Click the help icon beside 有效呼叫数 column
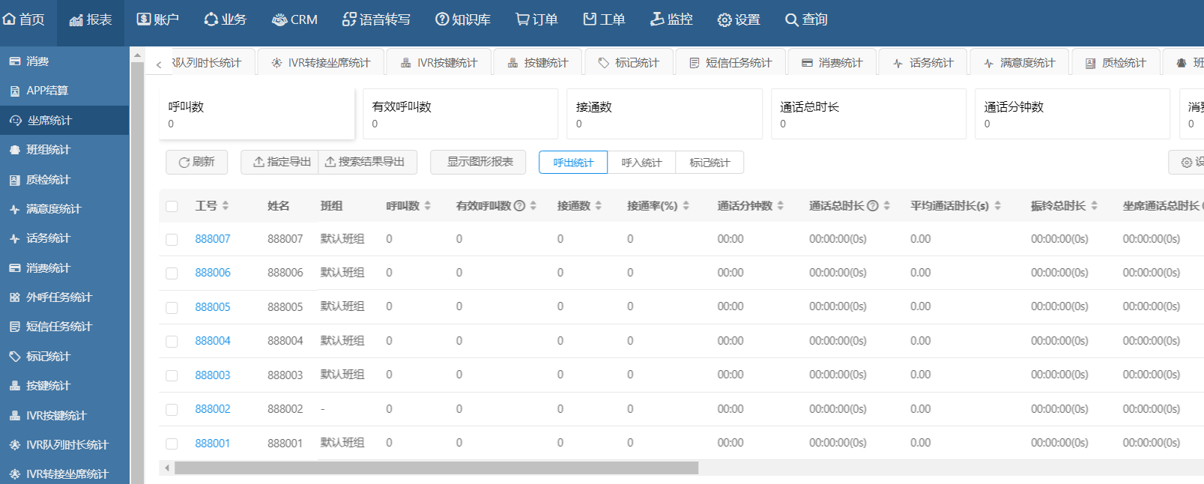This screenshot has height=484, width=1204. [519, 206]
